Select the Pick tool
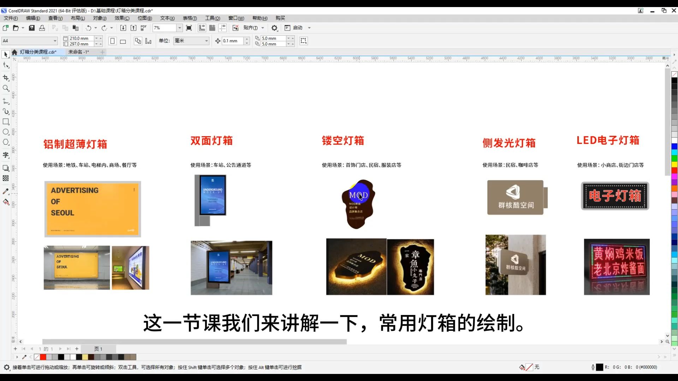The image size is (678, 381). (x=6, y=54)
